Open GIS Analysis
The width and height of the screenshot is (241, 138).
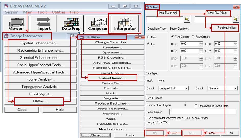40,94
